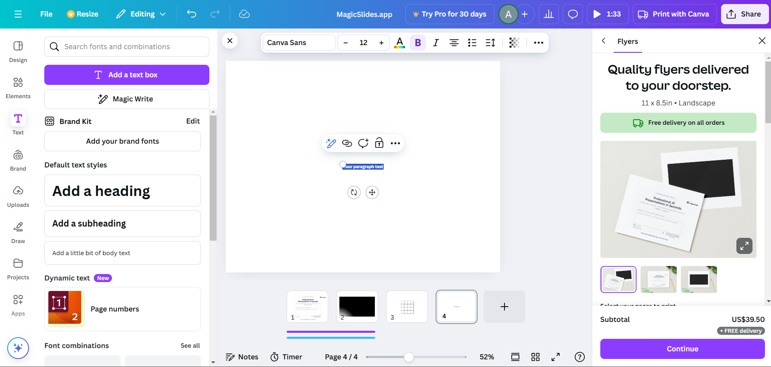The height and width of the screenshot is (367, 771).
Task: Open the transparency checkerboard icon
Action: (x=514, y=43)
